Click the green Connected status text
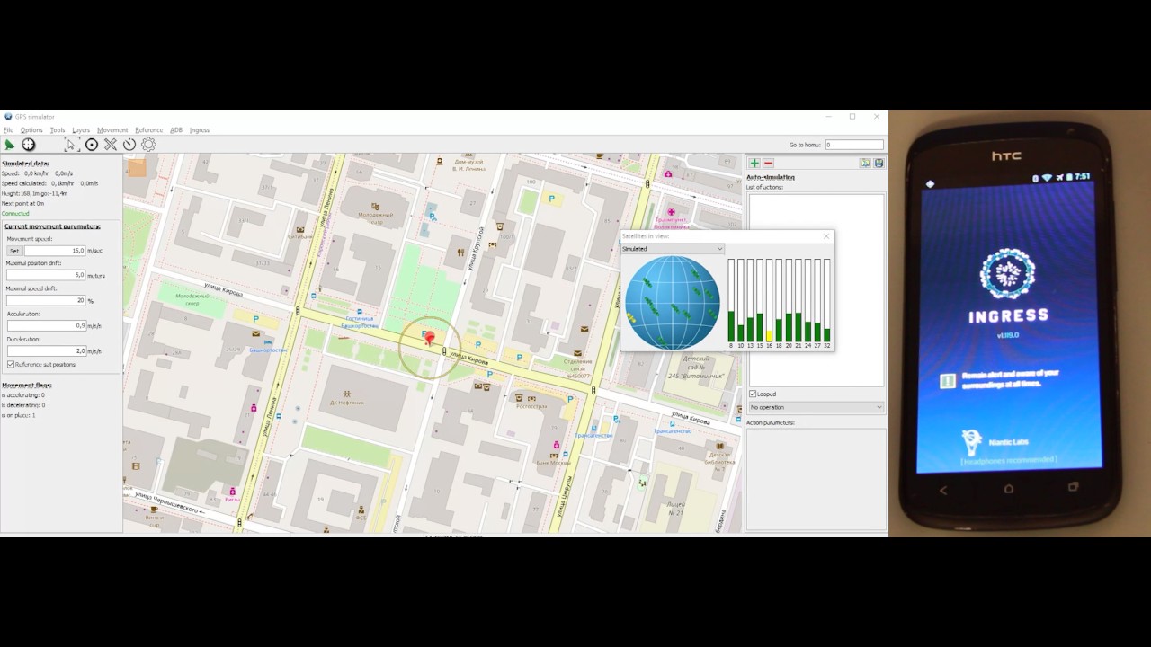This screenshot has height=647, width=1151. click(x=15, y=214)
